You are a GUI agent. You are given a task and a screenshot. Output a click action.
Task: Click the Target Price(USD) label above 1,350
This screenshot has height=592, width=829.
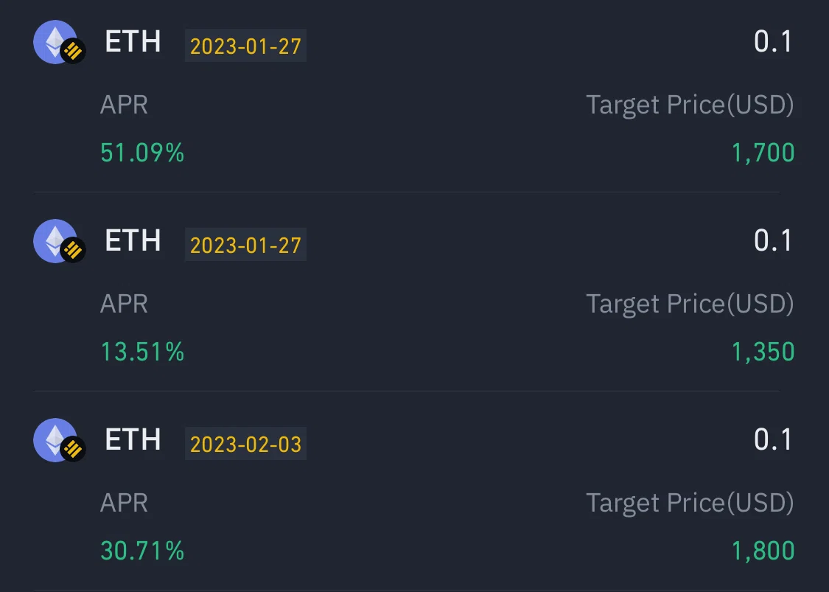pyautogui.click(x=690, y=304)
